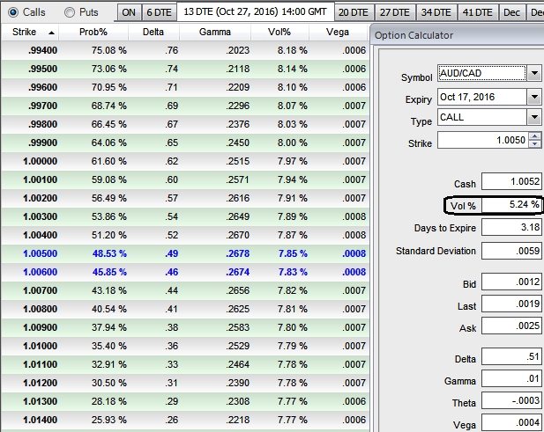544x432 pixels.
Task: Select the 41 DTE tab
Action: 477,12
